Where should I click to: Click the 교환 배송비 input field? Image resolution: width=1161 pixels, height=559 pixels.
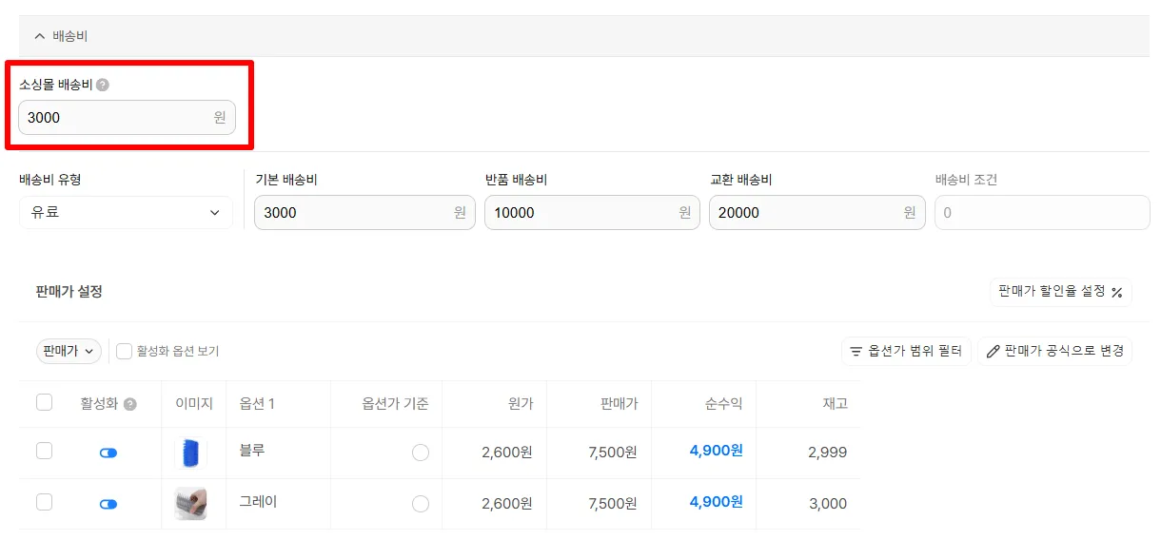pos(817,213)
